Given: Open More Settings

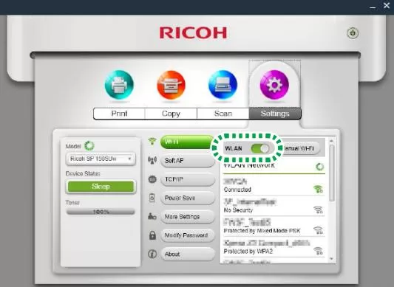Looking at the screenshot, I should [188, 216].
